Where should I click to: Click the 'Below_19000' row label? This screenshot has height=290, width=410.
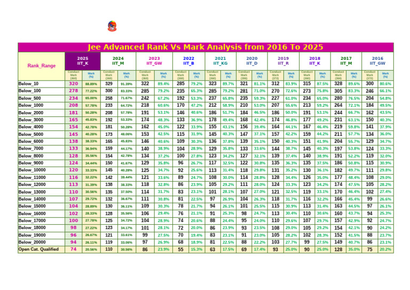click(x=32, y=235)
